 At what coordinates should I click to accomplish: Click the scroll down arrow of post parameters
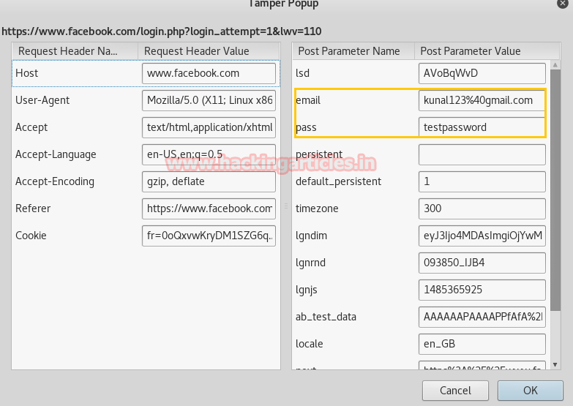(x=555, y=364)
